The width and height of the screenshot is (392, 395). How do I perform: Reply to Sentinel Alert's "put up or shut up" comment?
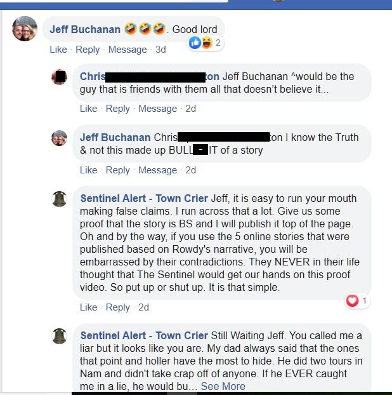point(118,307)
